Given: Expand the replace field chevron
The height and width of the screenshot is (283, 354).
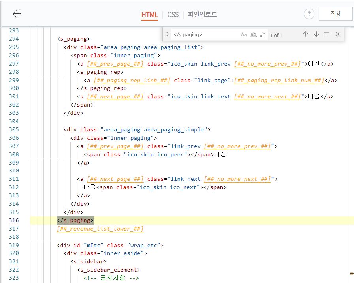Looking at the screenshot, I should pyautogui.click(x=167, y=34).
